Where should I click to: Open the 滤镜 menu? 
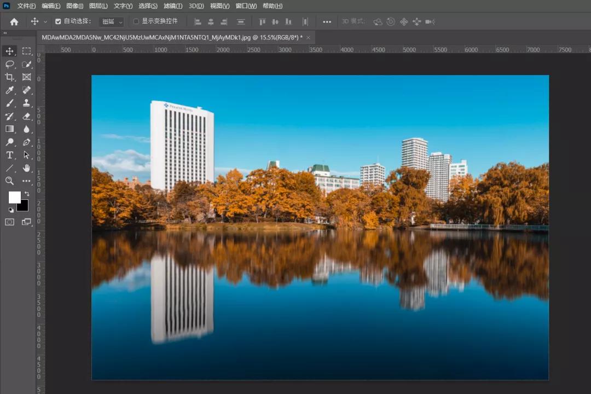(173, 6)
